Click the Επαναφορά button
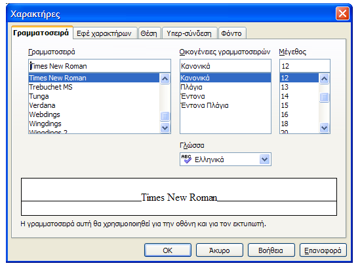Image resolution: width=360 pixels, height=272 pixels. coord(323,250)
